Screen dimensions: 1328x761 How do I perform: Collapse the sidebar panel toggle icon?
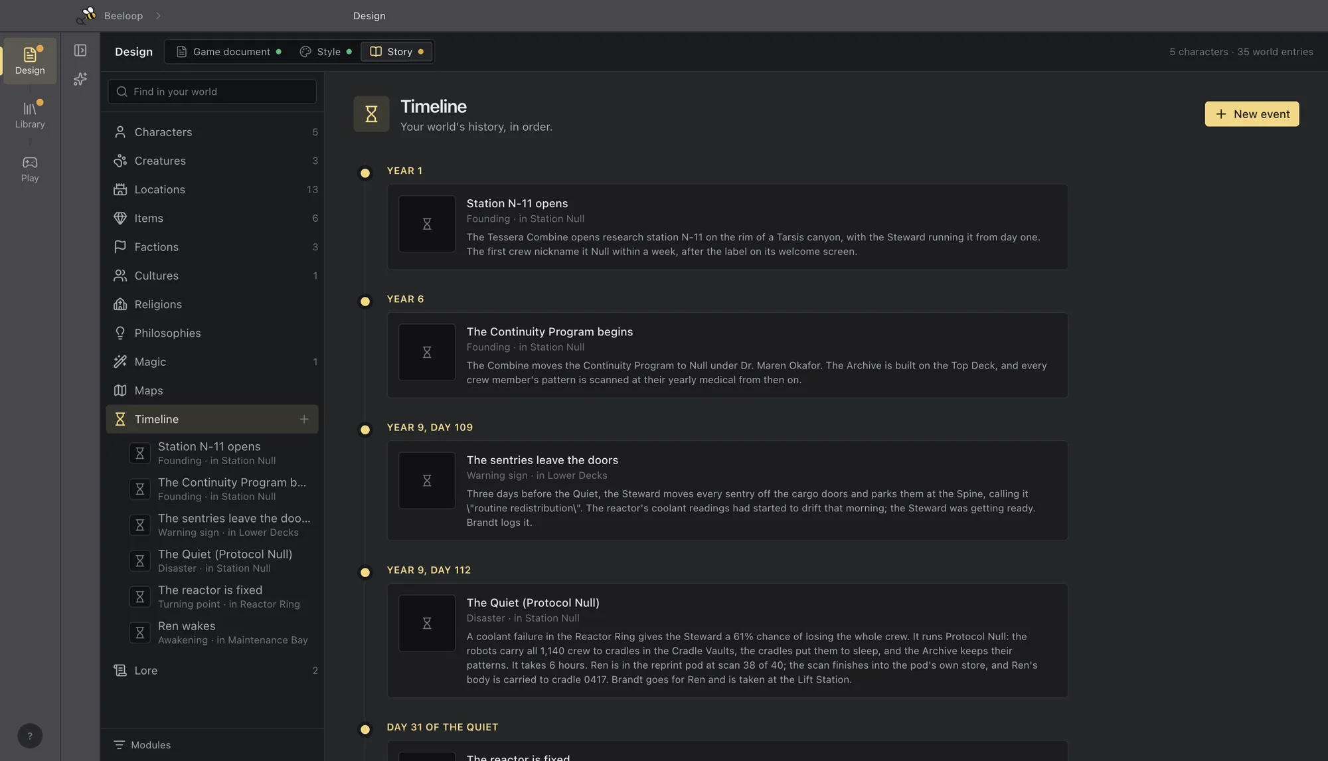pos(80,50)
